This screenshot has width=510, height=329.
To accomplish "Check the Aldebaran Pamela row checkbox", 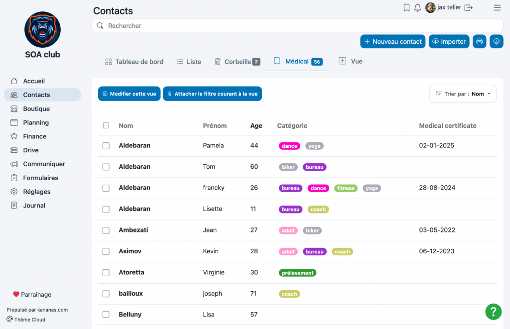I will tap(106, 146).
